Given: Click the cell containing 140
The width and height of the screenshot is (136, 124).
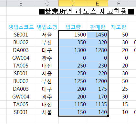Looking at the screenshot, I should (x=98, y=112).
